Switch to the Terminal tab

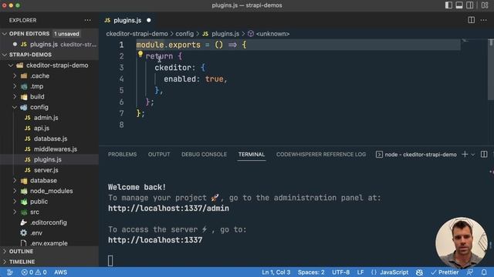click(x=252, y=155)
